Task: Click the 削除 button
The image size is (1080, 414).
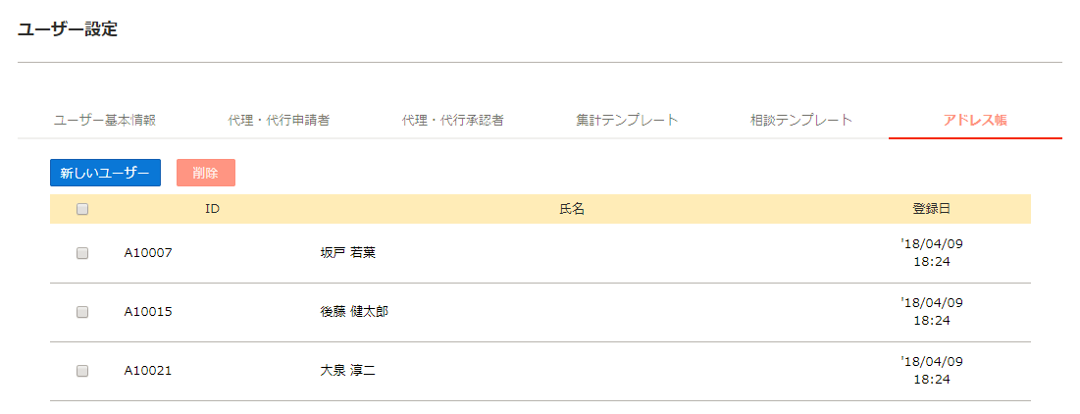Action: pos(206,173)
